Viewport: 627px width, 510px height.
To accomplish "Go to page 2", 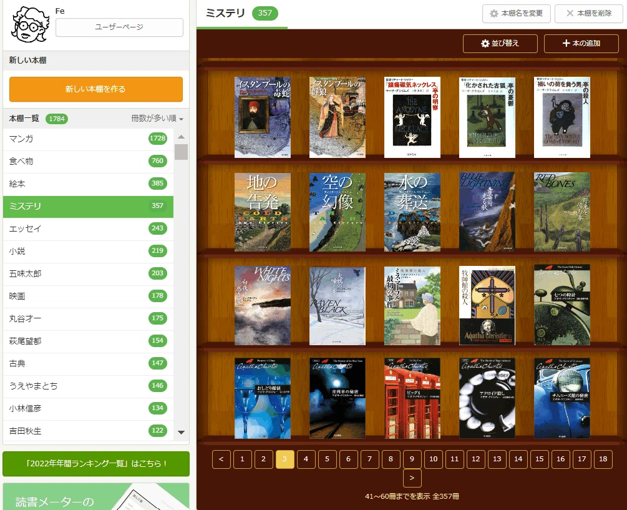I will (x=263, y=459).
